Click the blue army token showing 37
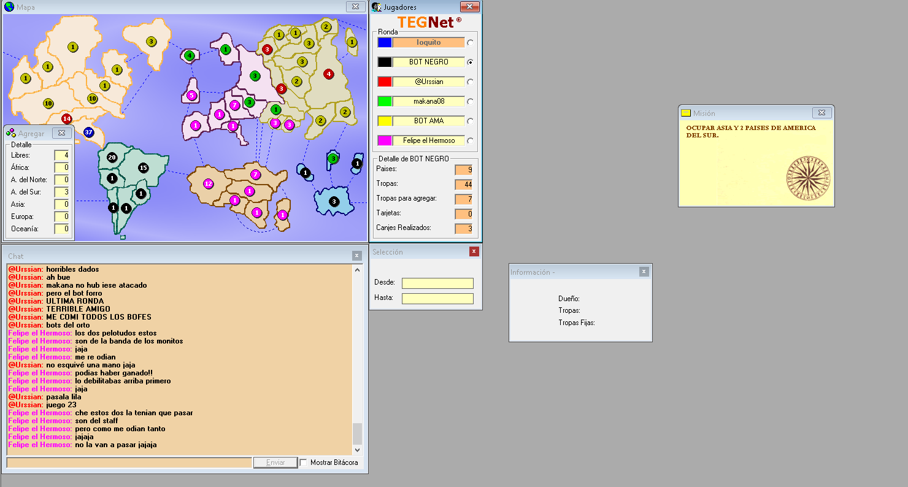 click(88, 132)
